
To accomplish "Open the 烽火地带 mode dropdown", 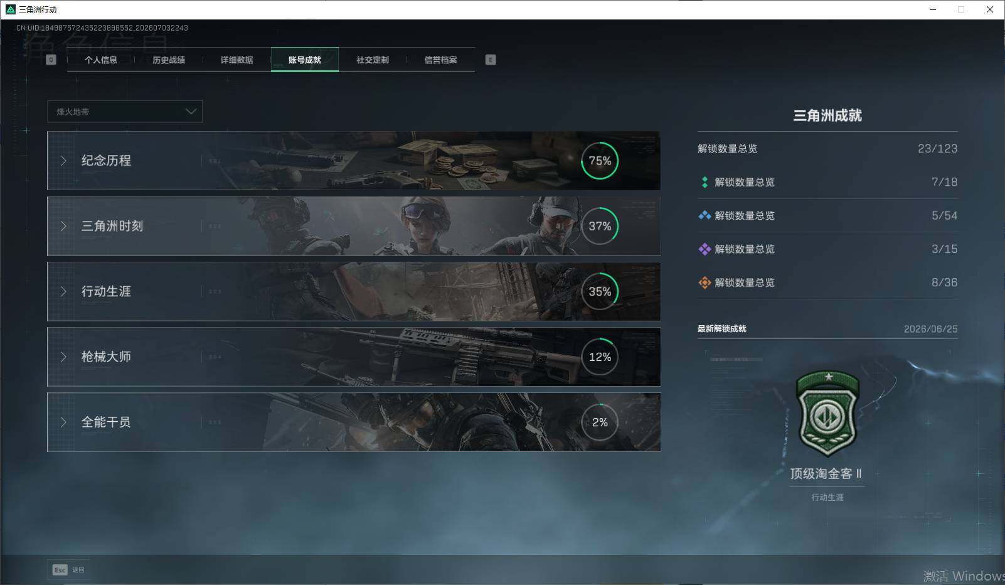I will pyautogui.click(x=125, y=112).
